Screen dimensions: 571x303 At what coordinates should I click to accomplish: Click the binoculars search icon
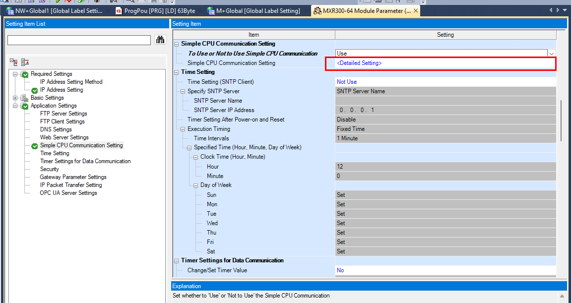pyautogui.click(x=160, y=40)
